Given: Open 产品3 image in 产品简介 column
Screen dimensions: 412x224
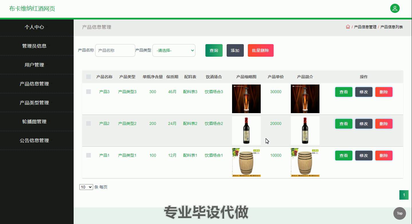Looking at the screenshot, I should pyautogui.click(x=305, y=99).
